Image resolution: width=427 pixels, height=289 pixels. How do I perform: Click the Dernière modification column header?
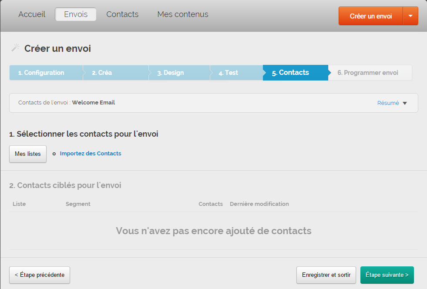point(259,204)
